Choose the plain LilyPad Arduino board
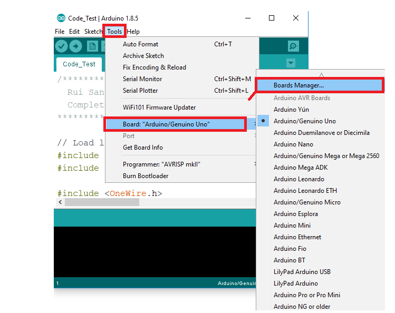 pos(321,283)
